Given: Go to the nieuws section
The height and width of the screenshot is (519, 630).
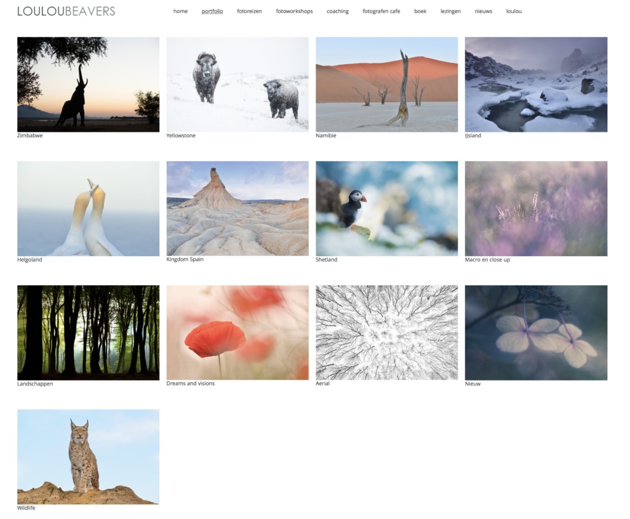Looking at the screenshot, I should 483,11.
